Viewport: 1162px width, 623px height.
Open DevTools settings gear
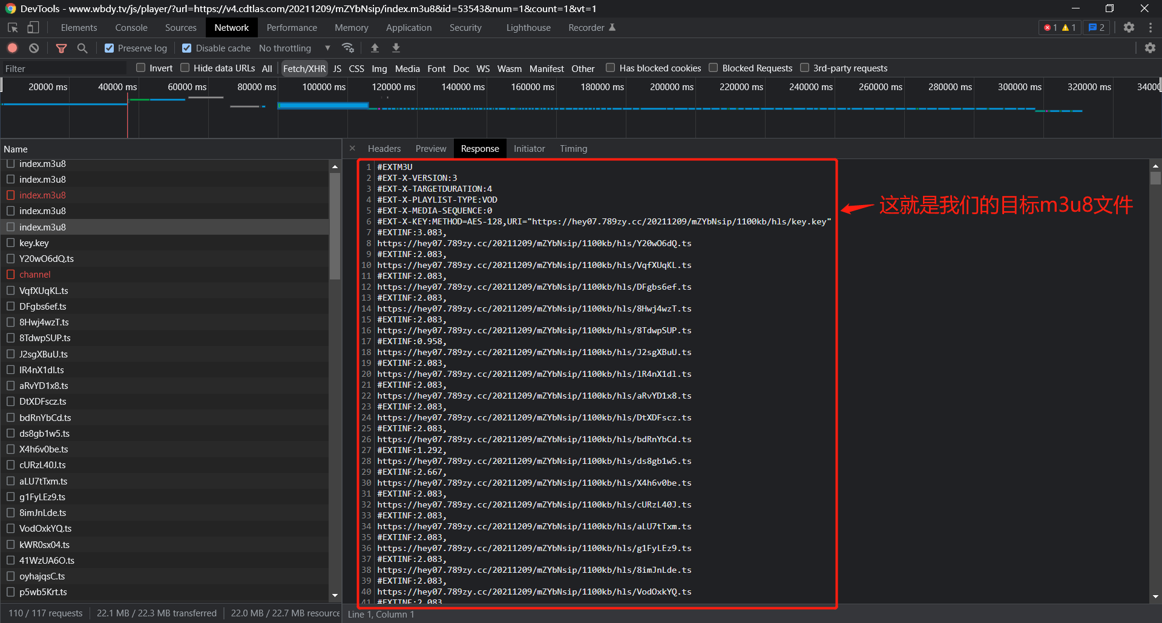1129,28
